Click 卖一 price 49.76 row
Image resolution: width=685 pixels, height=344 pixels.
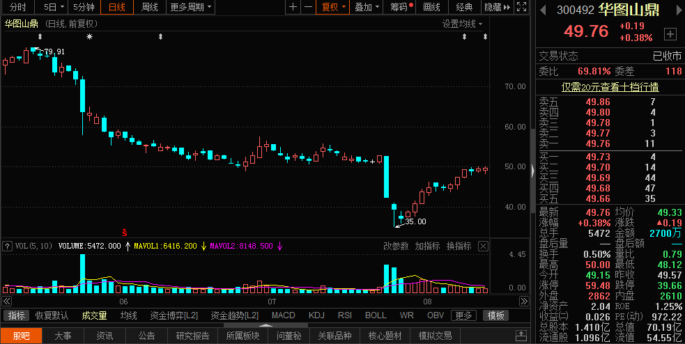pos(610,143)
